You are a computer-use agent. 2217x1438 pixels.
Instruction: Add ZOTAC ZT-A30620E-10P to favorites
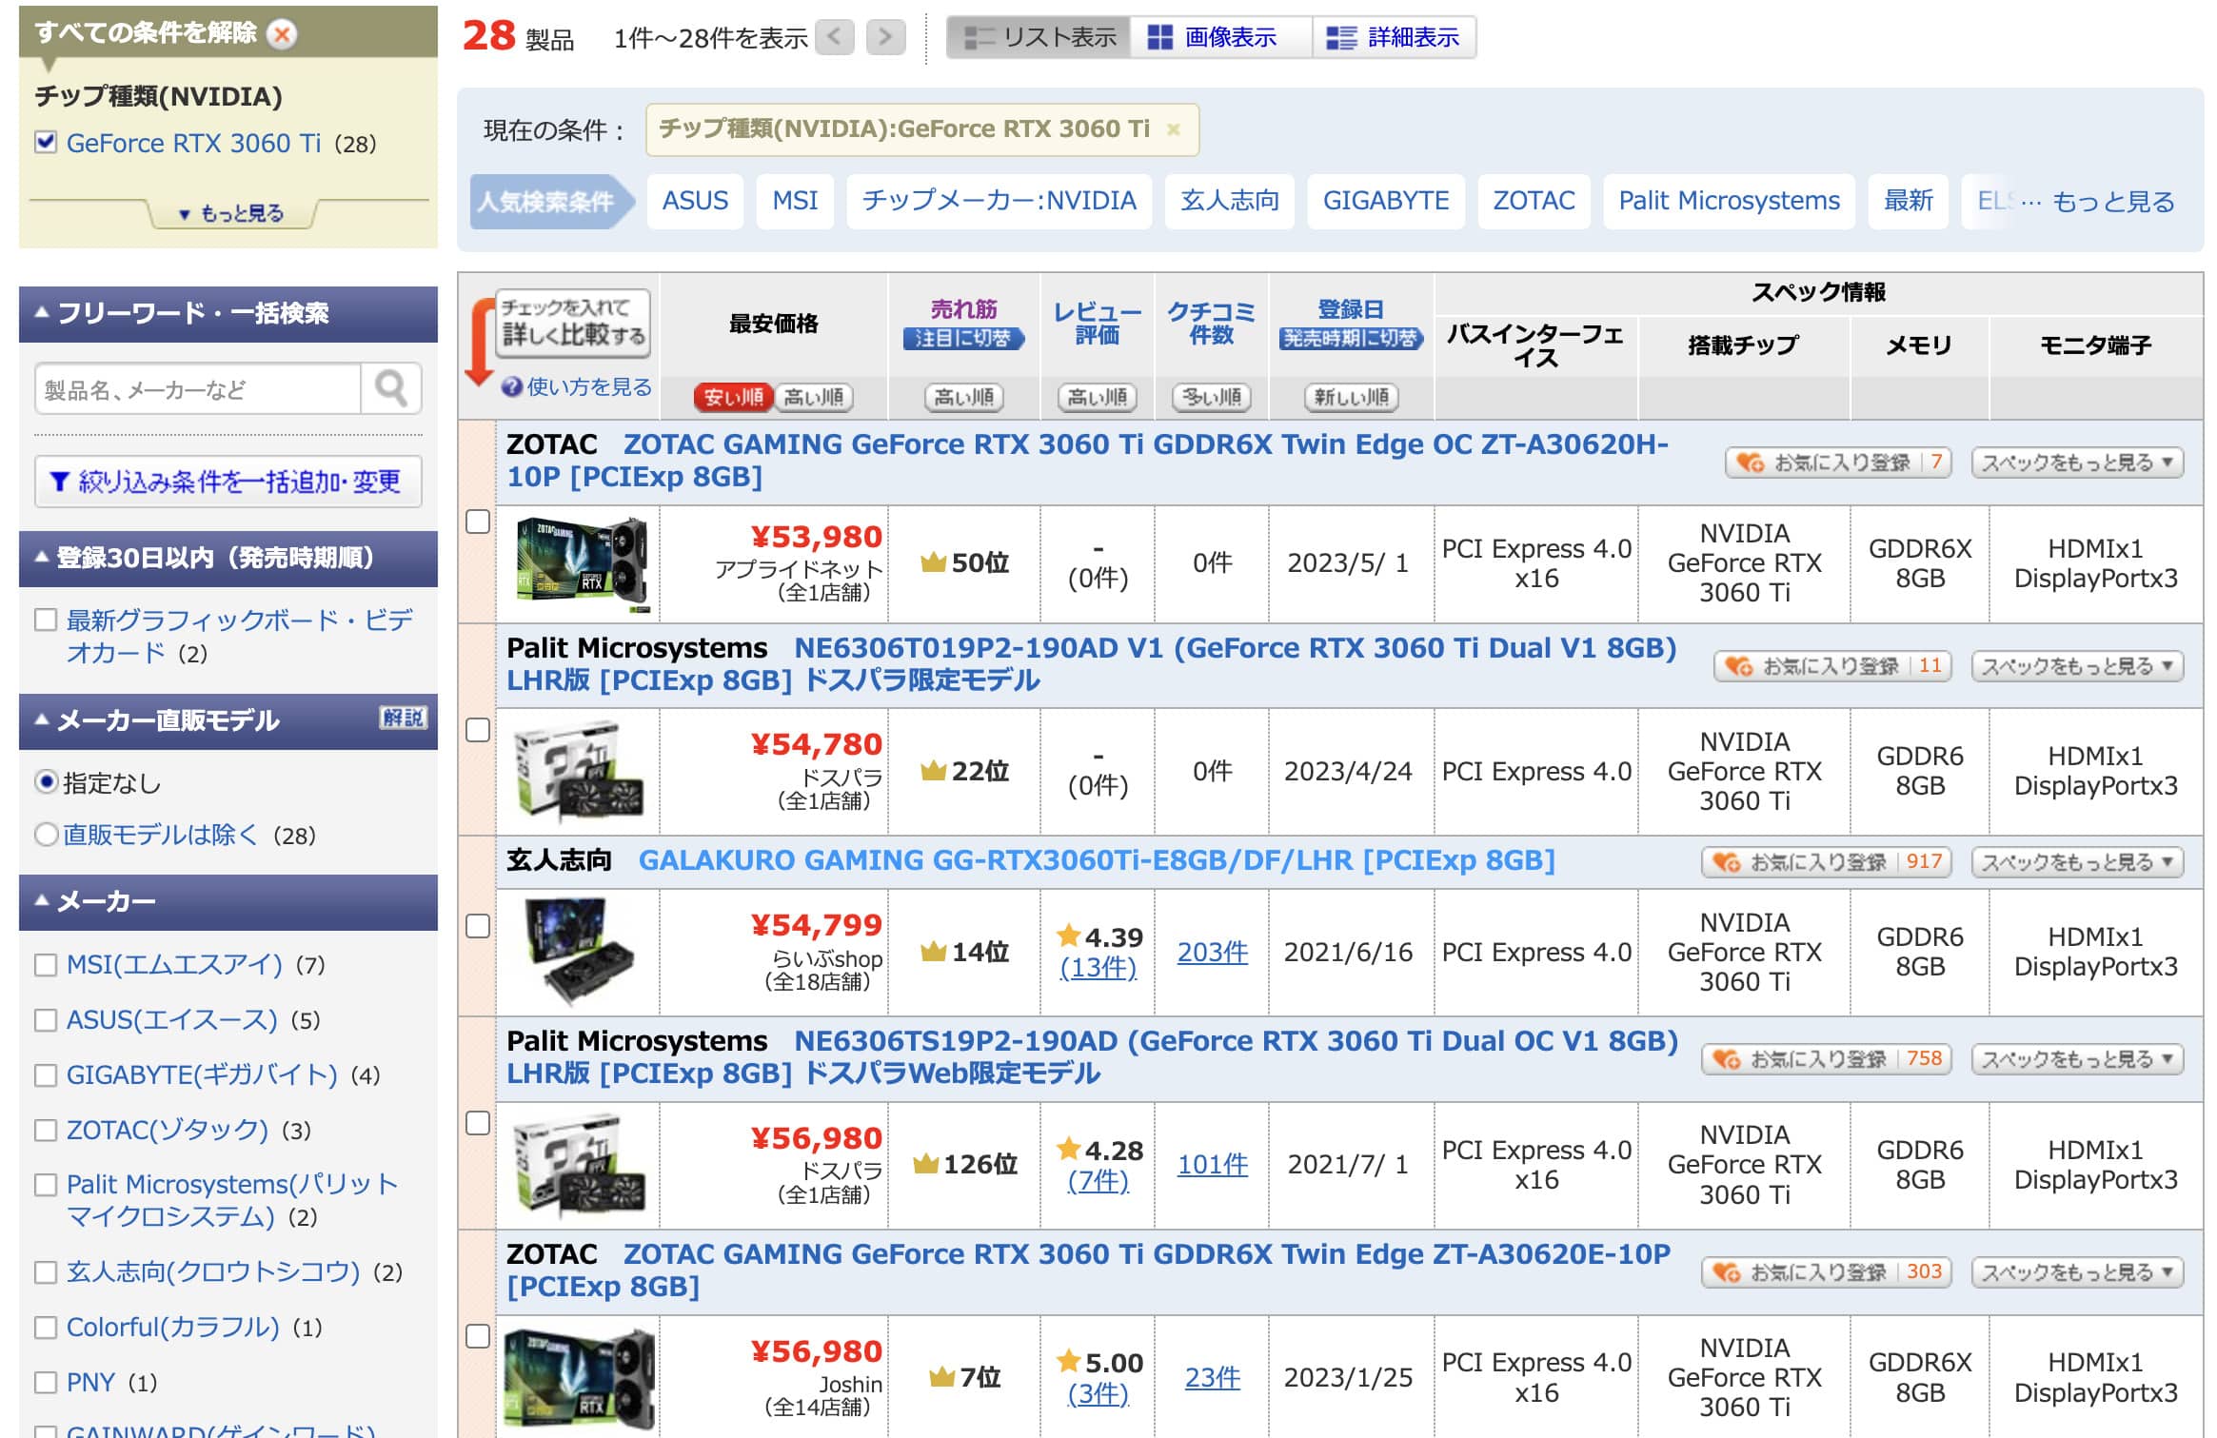(1827, 1272)
